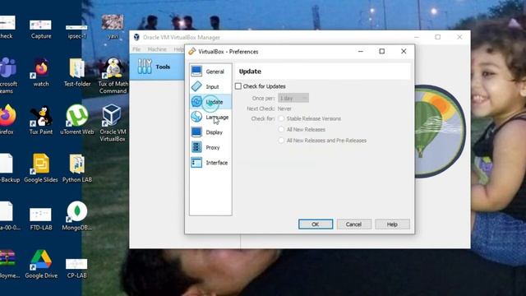This screenshot has width=526, height=296.
Task: Choose All New Releases and Pre-Releases option
Action: click(281, 141)
